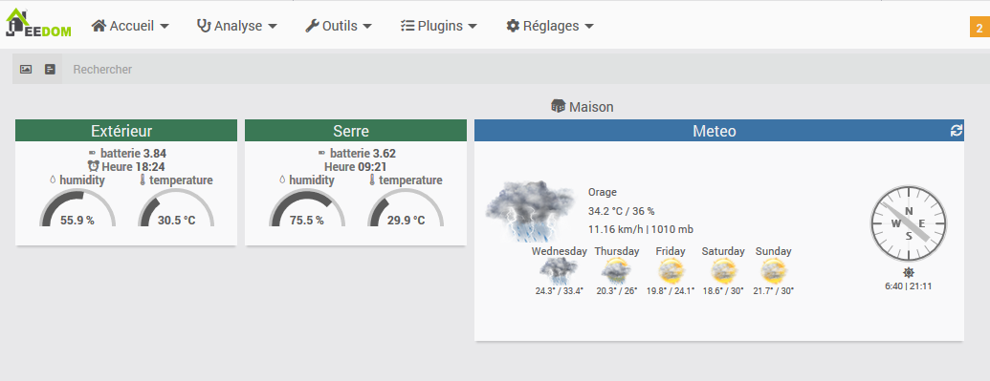Refresh the Meteo widget
The image size is (990, 381).
click(x=957, y=131)
